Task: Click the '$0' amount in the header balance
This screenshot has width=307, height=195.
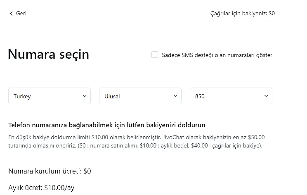Action: pos(272,13)
